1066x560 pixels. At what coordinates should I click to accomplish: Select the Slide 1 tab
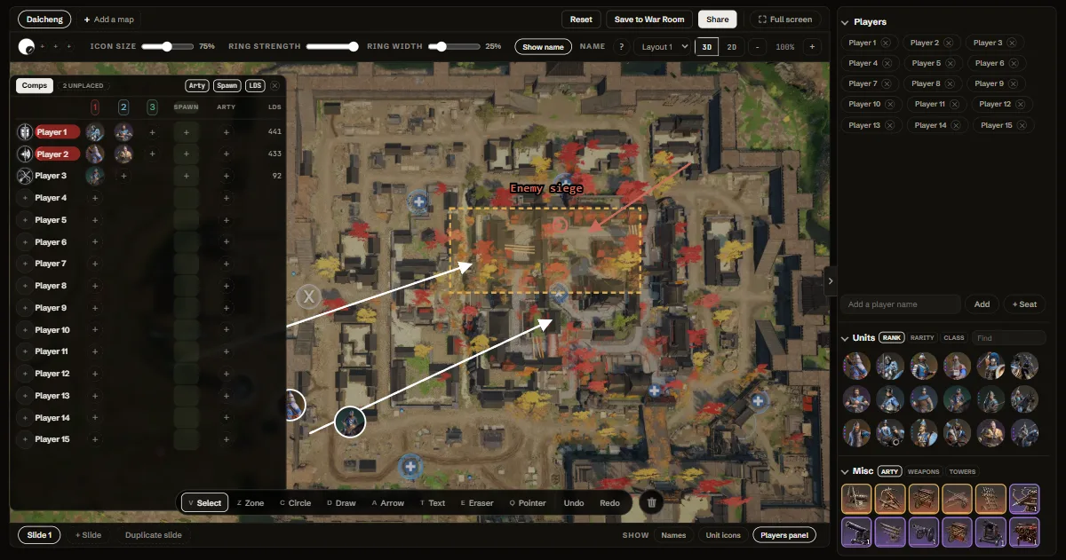[x=39, y=535]
